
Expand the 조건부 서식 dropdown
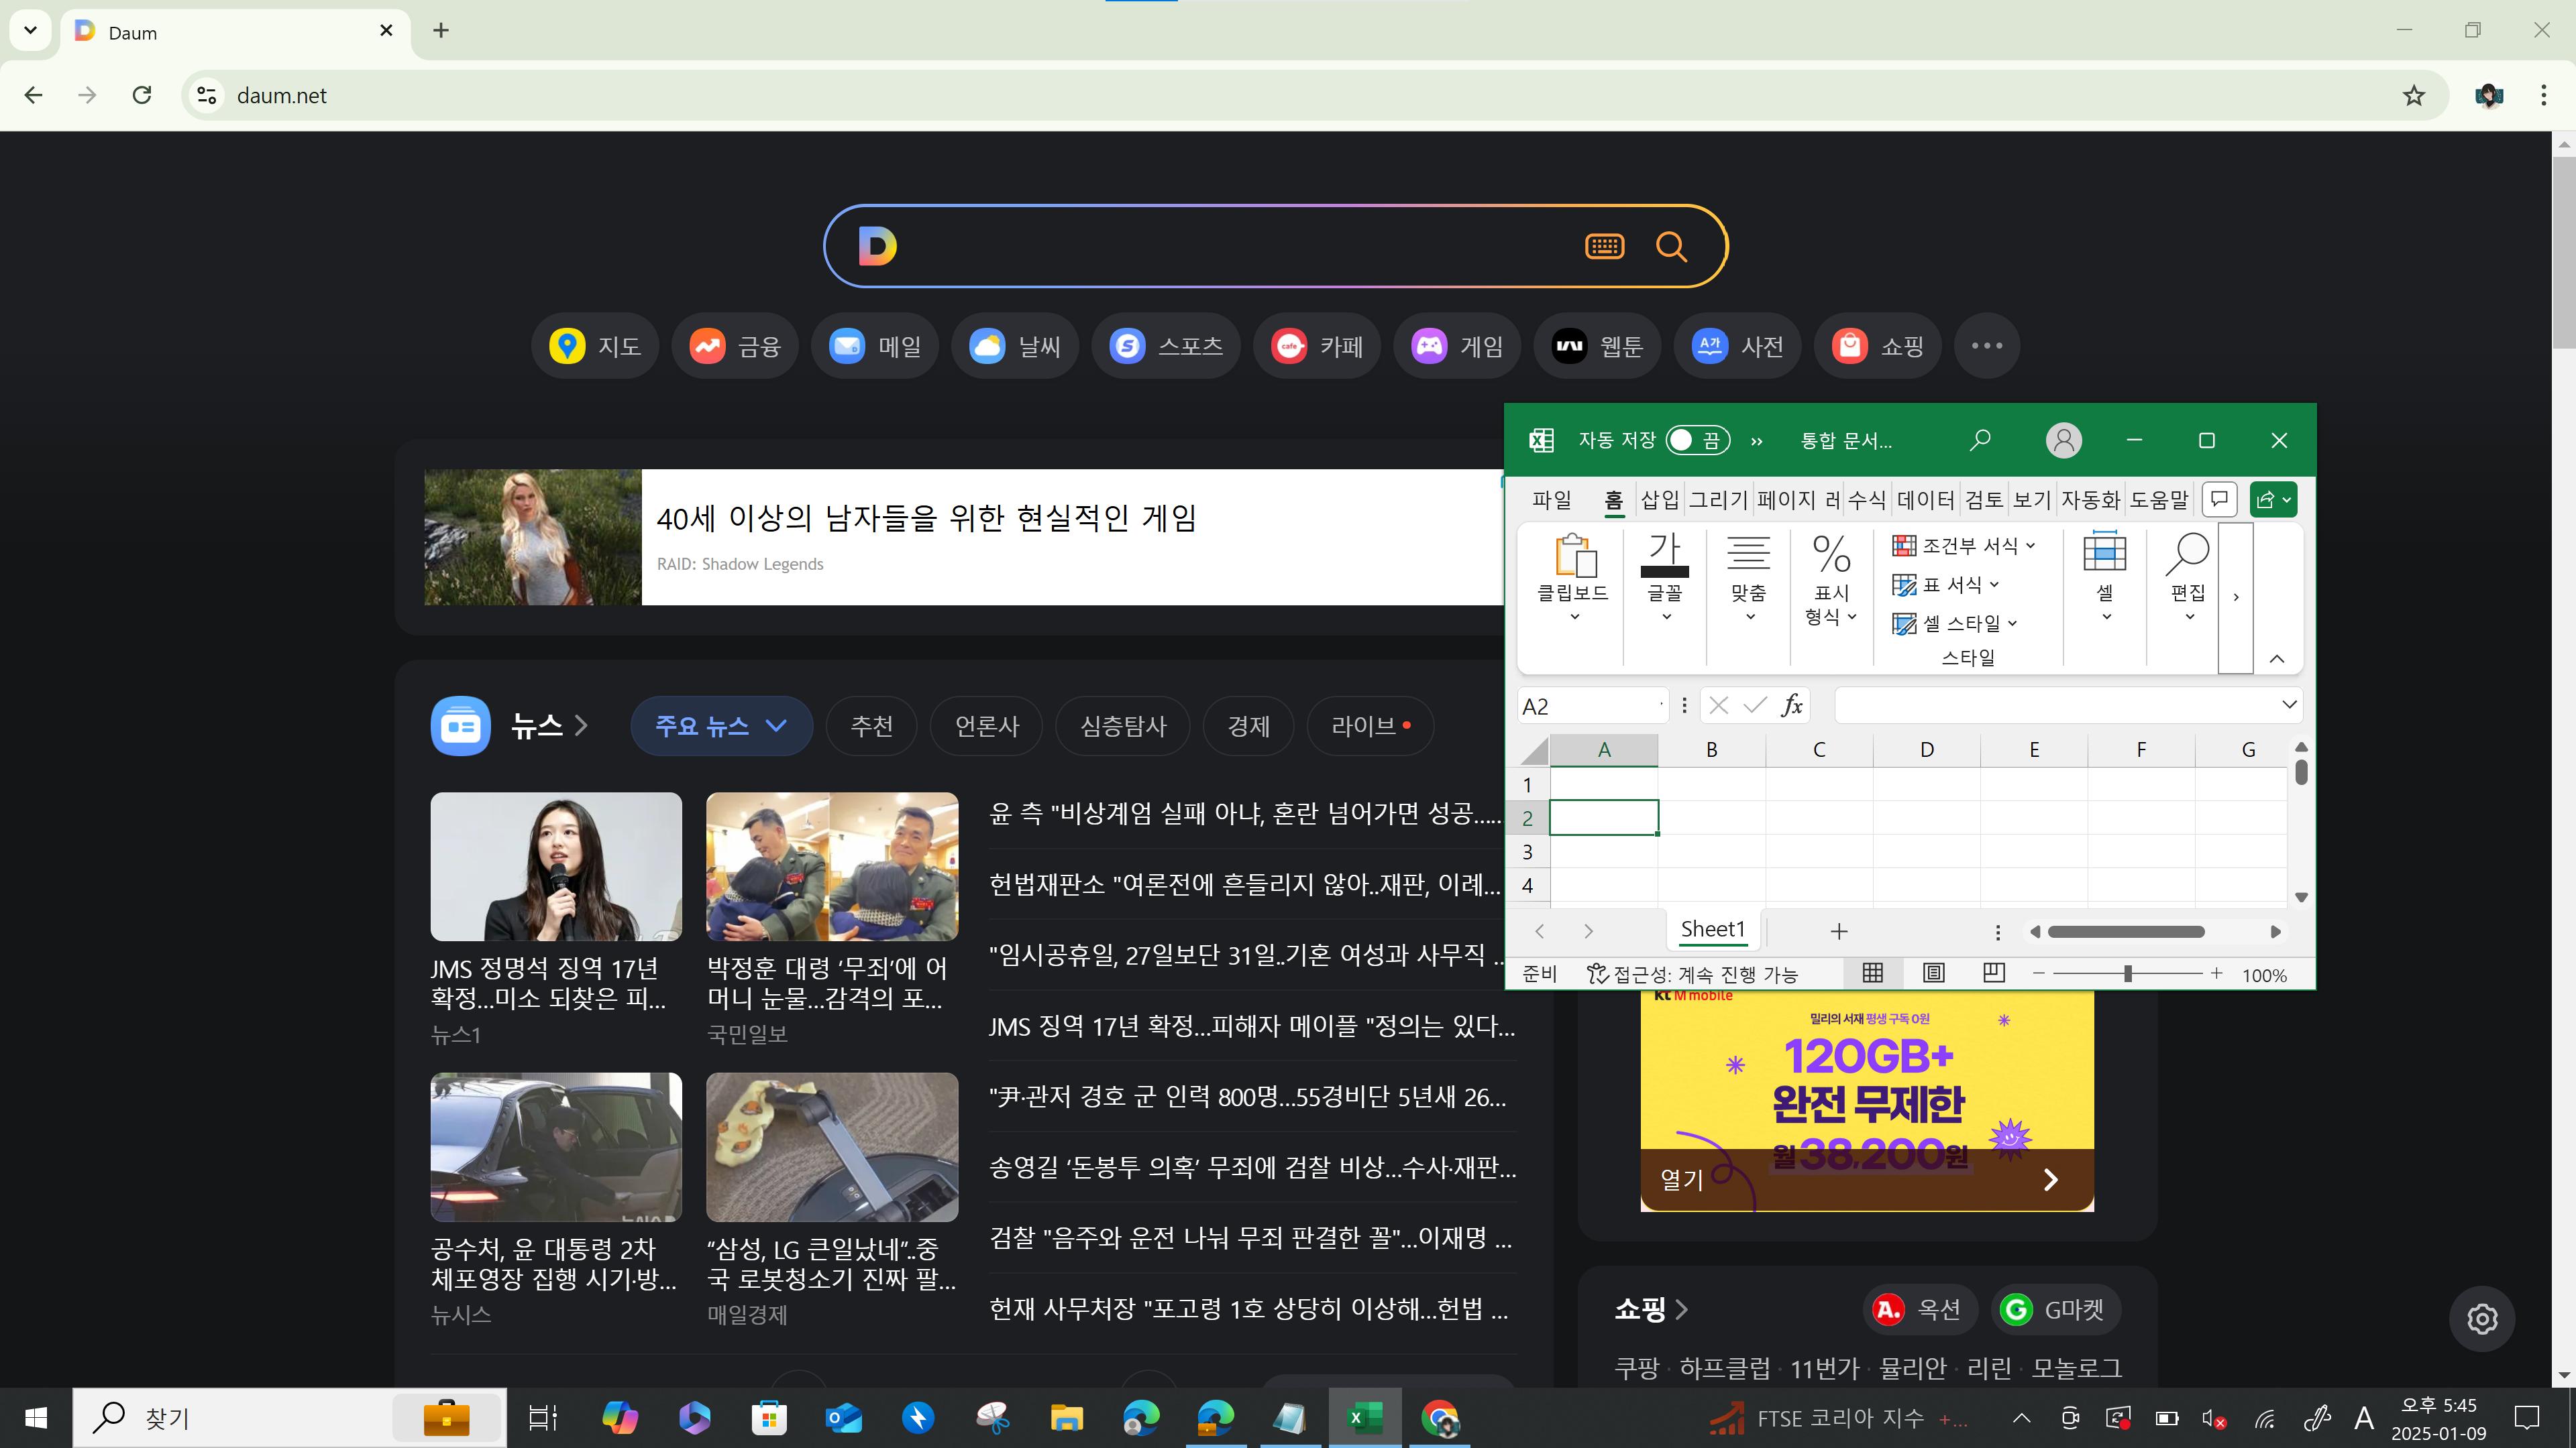(1964, 546)
